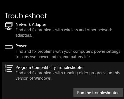Click the empty black area above the Troubleshoot heading

click(62, 5)
